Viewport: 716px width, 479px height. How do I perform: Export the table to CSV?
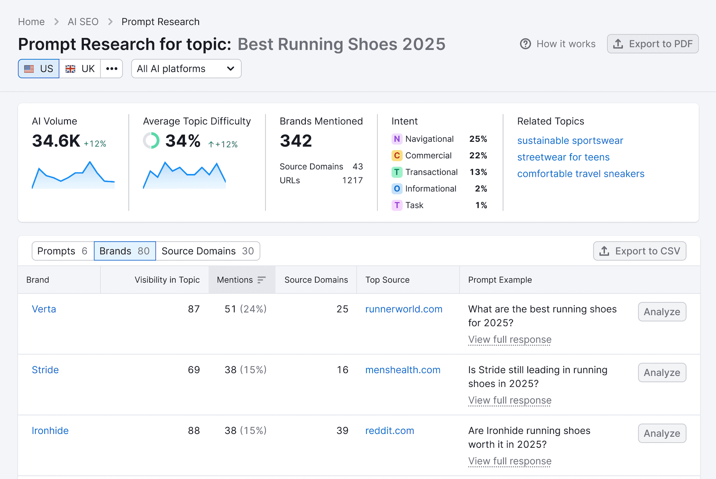pyautogui.click(x=639, y=251)
